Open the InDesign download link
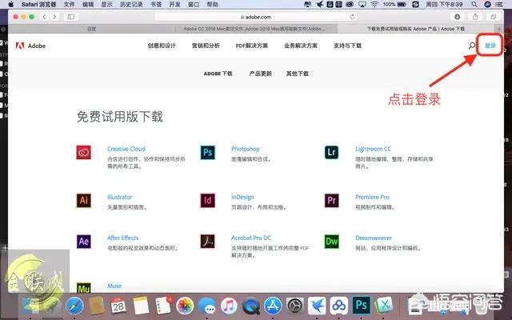The width and height of the screenshot is (512, 320). click(x=242, y=197)
